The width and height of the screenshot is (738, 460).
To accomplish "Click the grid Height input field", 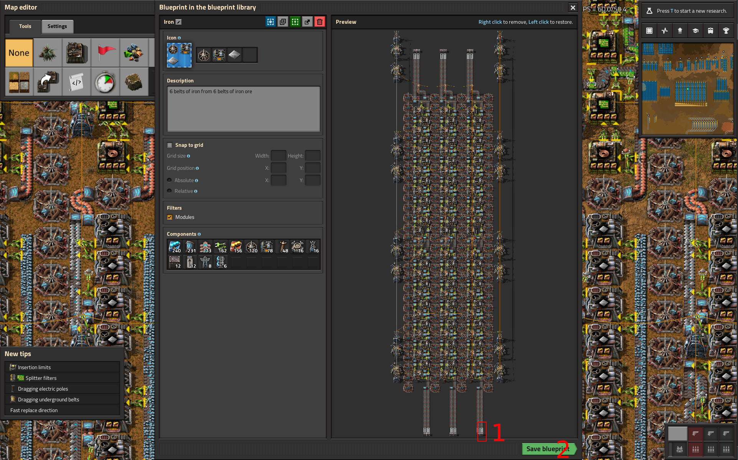I will pos(313,156).
